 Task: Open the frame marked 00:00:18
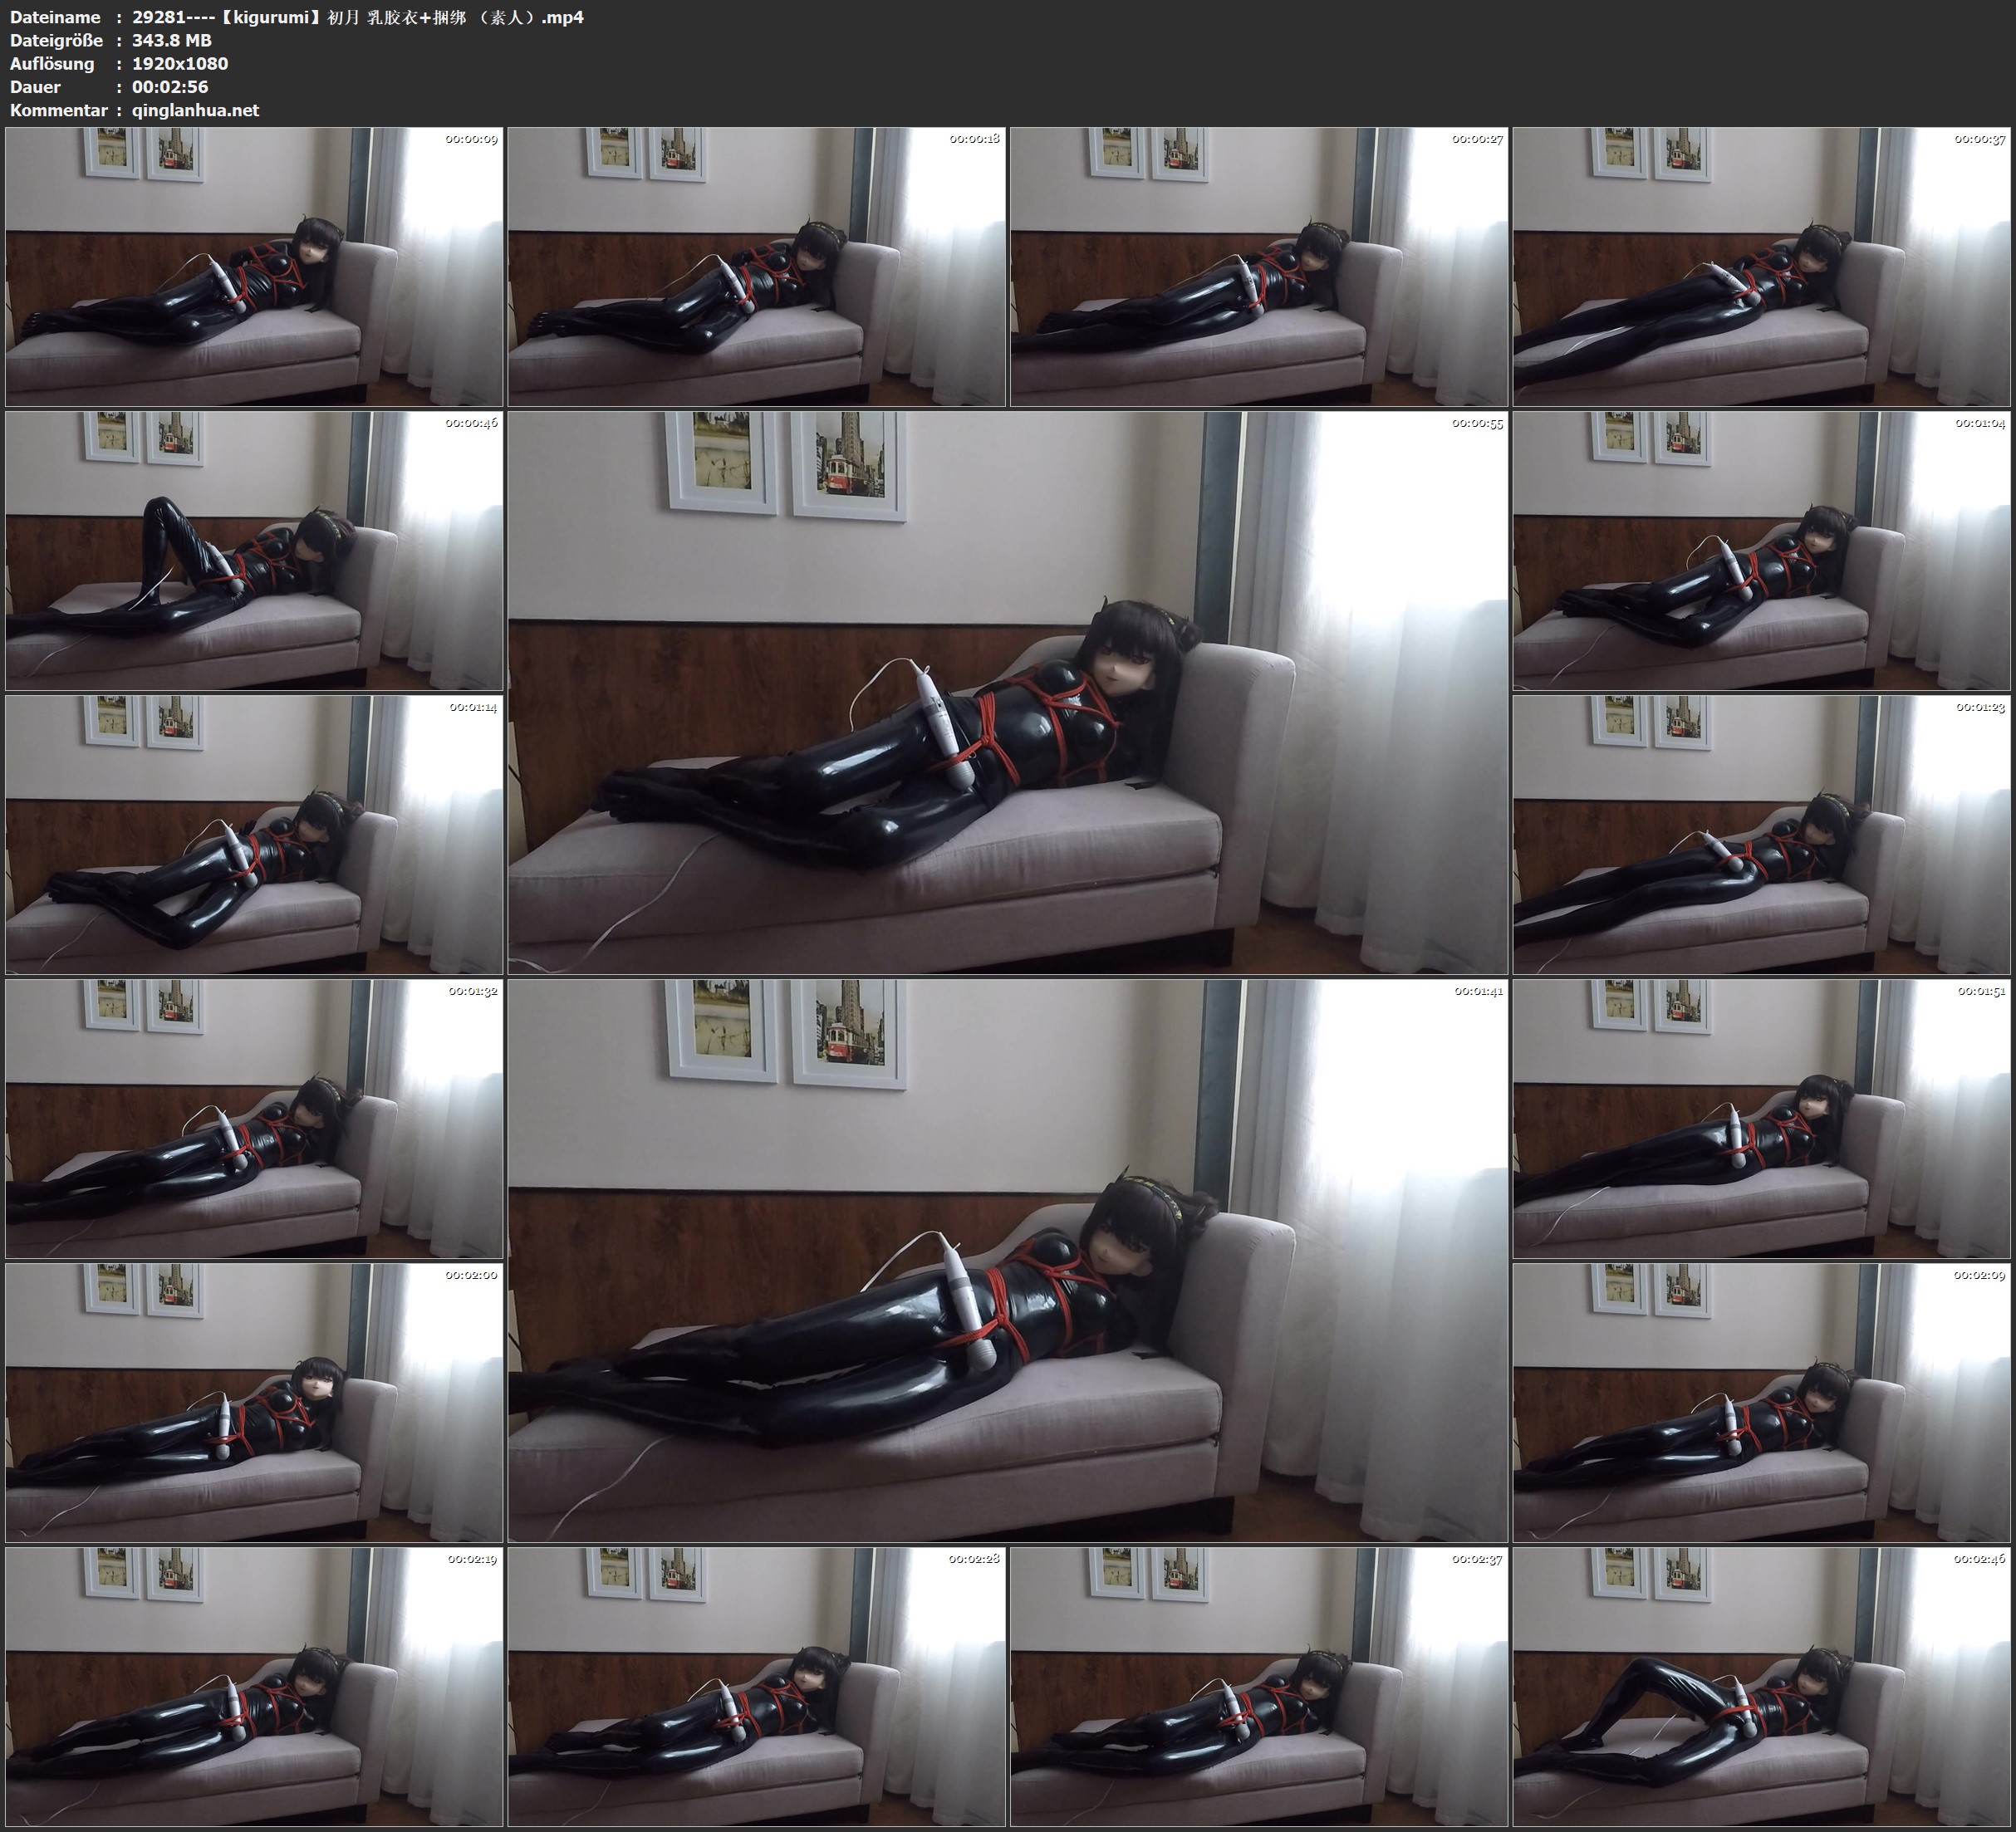[x=756, y=266]
